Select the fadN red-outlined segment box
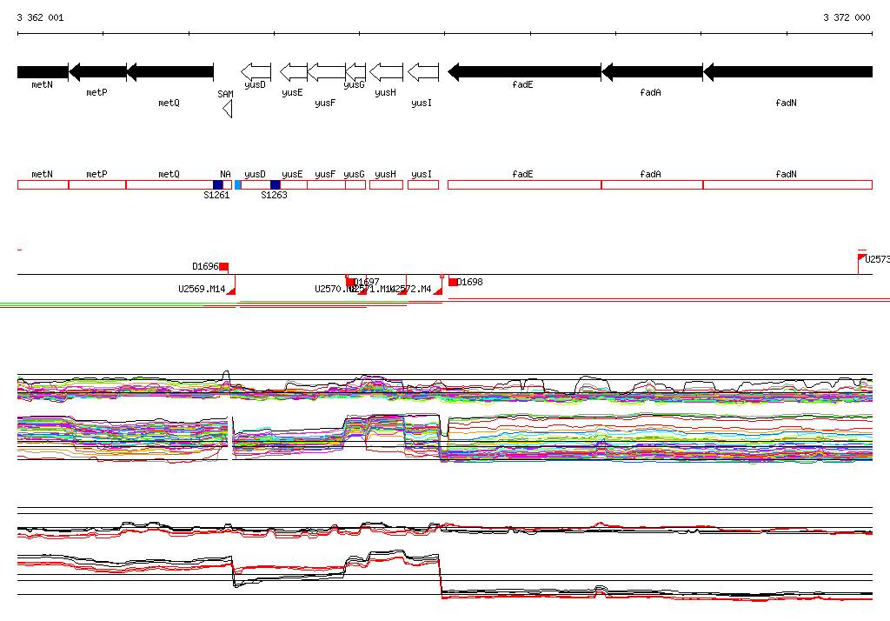890x621 pixels. 787,184
